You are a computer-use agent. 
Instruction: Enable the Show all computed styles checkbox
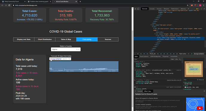point(198,80)
